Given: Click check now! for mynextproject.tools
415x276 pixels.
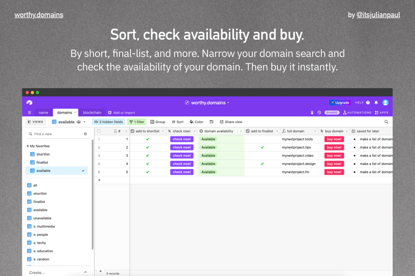Looking at the screenshot, I should [182, 139].
